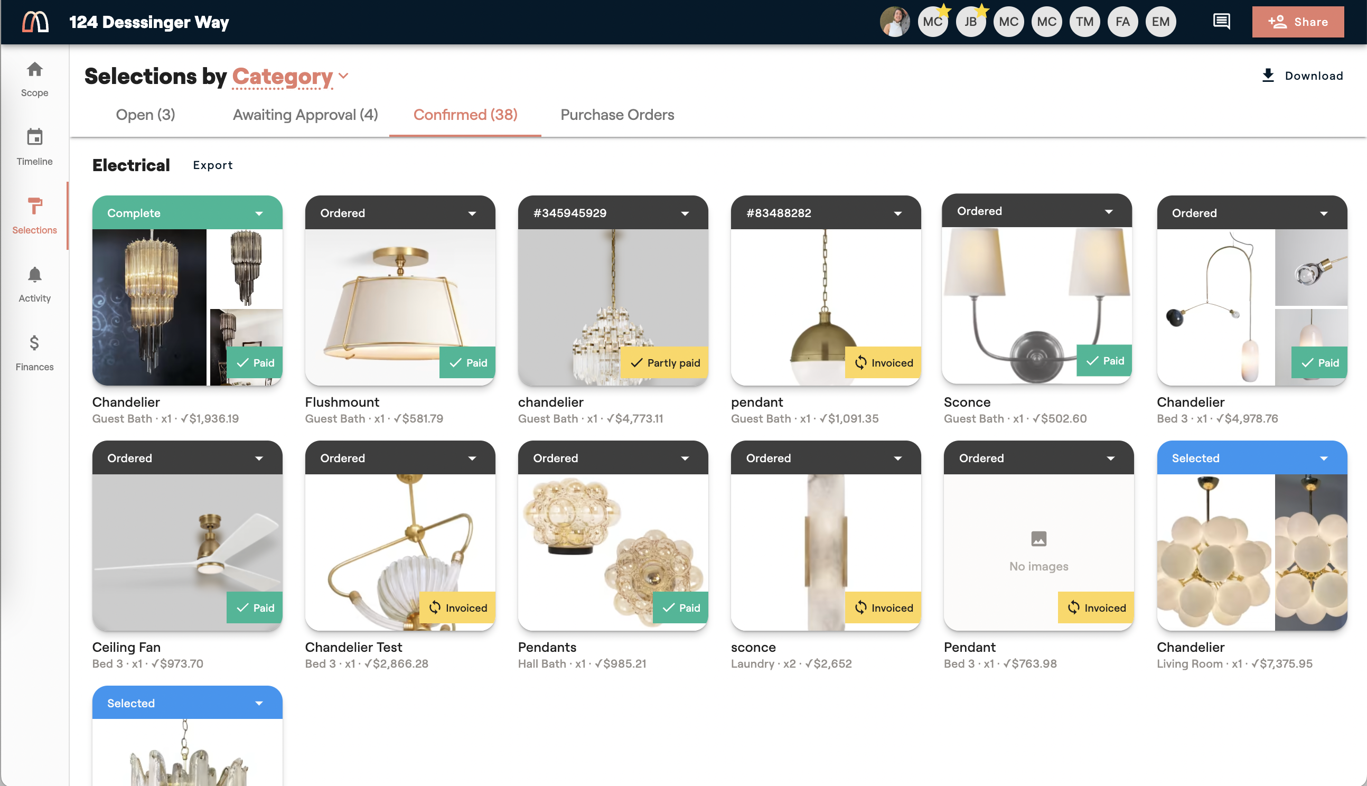Expand the #345945929 card dropdown
Screen dimensions: 1367x786
(685, 213)
